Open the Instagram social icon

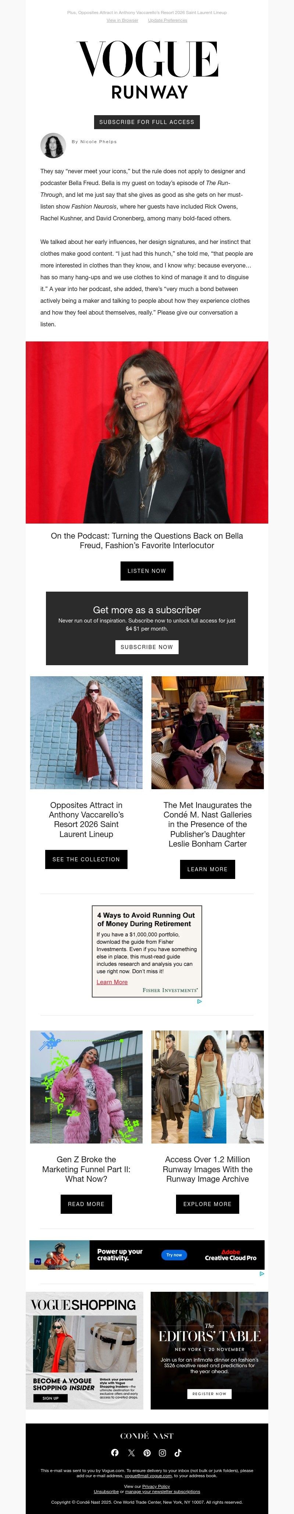(x=162, y=1452)
